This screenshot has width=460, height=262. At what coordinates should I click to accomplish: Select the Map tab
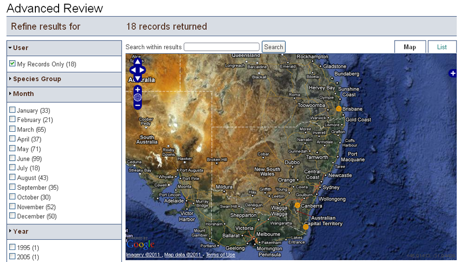[410, 47]
